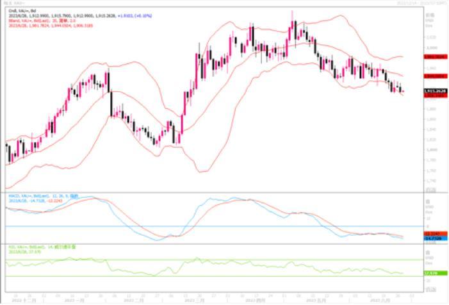The image size is (449, 305).
Task: Click the Cndl XAU= candlestick legend label
Action: click(18, 11)
